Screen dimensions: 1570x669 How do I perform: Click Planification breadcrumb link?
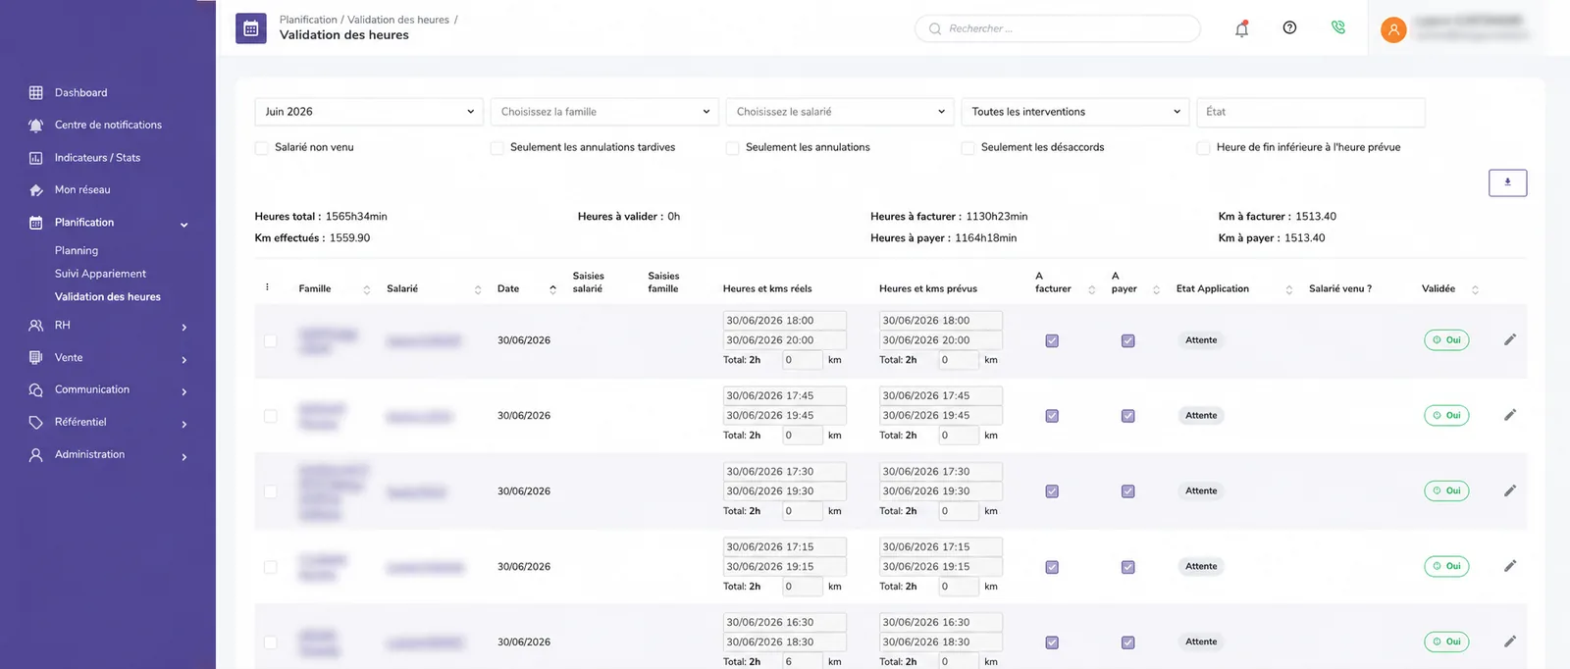pos(308,20)
